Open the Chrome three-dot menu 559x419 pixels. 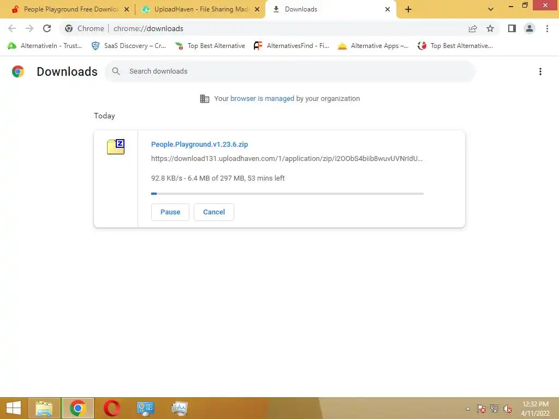(547, 28)
